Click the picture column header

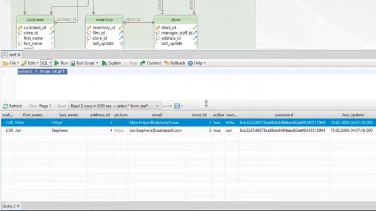pos(121,115)
